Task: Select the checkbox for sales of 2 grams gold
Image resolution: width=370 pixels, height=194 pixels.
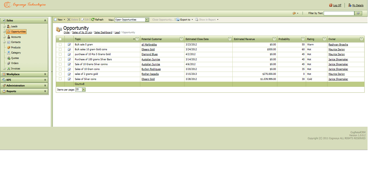Action: 60,74
